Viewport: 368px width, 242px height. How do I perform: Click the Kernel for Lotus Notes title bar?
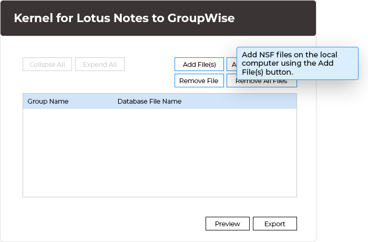point(124,18)
